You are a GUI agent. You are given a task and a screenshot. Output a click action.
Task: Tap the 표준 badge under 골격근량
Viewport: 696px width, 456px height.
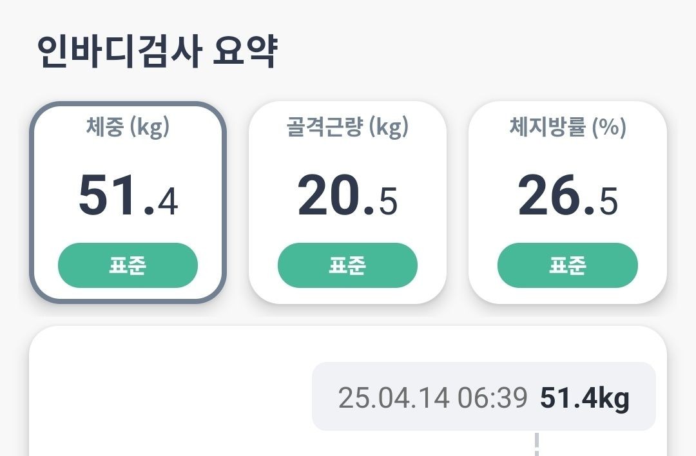point(347,265)
